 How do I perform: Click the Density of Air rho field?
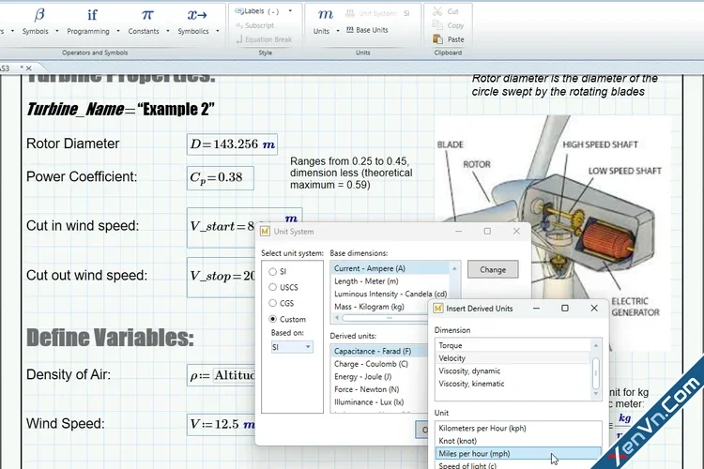tap(222, 375)
